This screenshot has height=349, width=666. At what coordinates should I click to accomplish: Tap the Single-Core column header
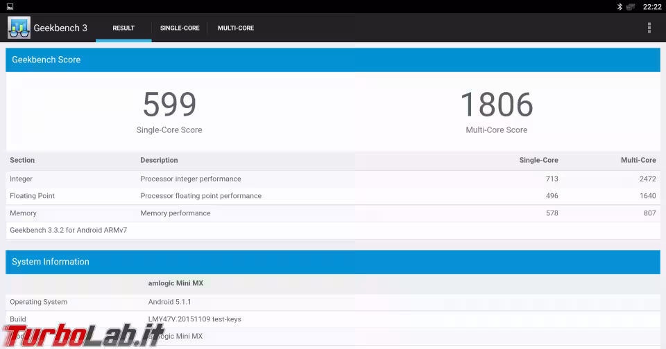(x=538, y=160)
